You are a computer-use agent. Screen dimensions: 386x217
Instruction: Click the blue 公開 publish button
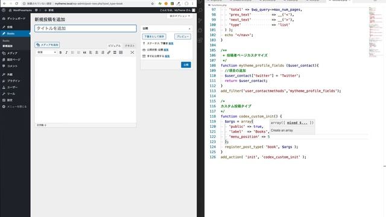pyautogui.click(x=186, y=64)
